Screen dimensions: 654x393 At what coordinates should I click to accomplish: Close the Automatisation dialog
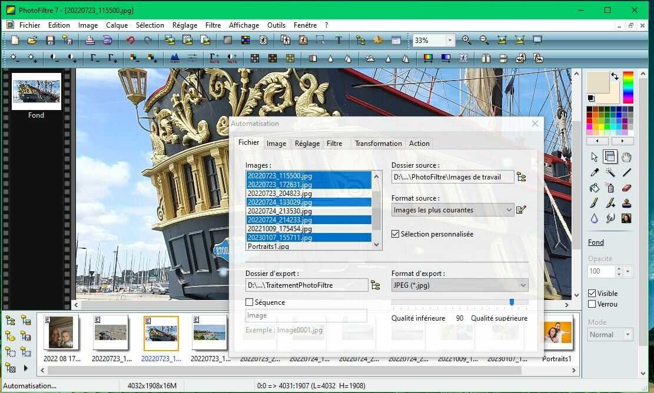[x=535, y=124]
